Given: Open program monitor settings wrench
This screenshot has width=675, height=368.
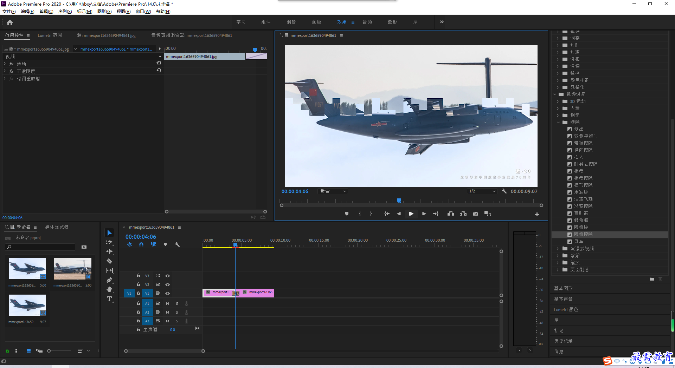Looking at the screenshot, I should coord(504,191).
